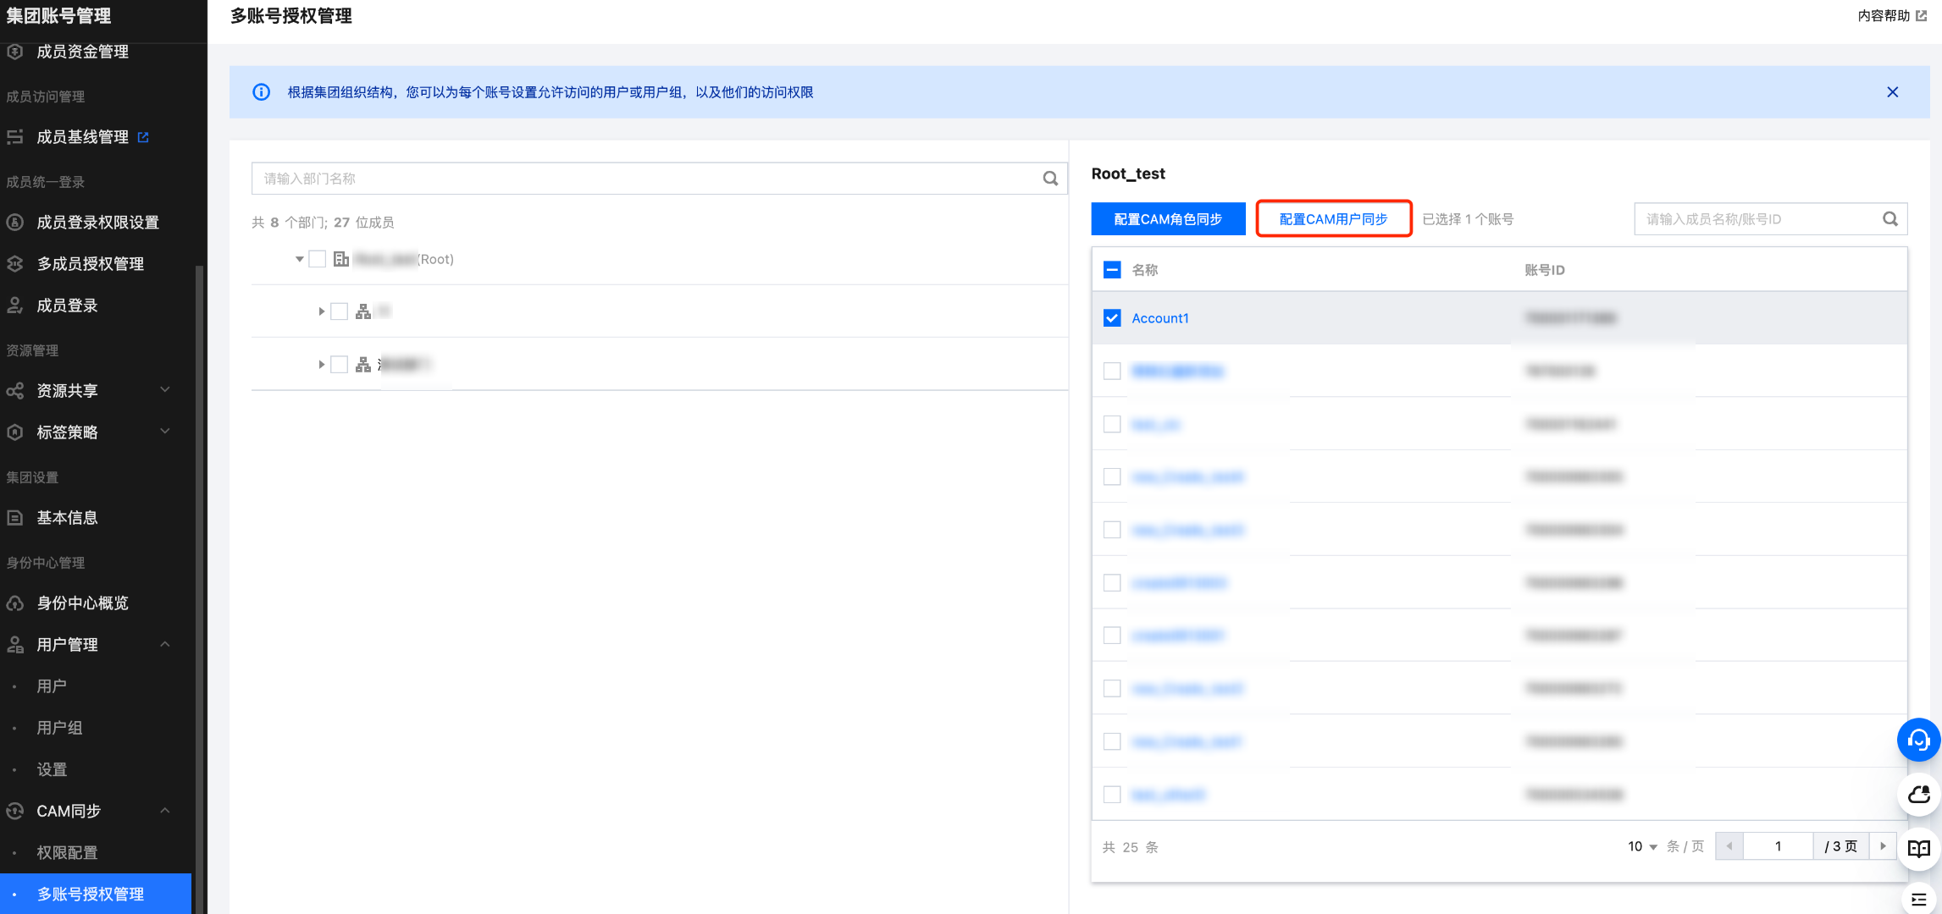The width and height of the screenshot is (1942, 914).
Task: Click the 配置CAM用户同步 button
Action: tap(1333, 219)
